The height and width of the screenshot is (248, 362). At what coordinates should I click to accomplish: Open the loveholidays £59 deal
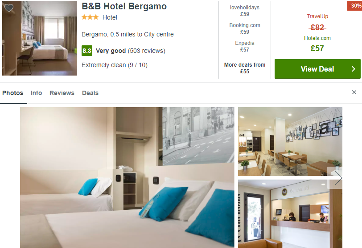pyautogui.click(x=244, y=11)
